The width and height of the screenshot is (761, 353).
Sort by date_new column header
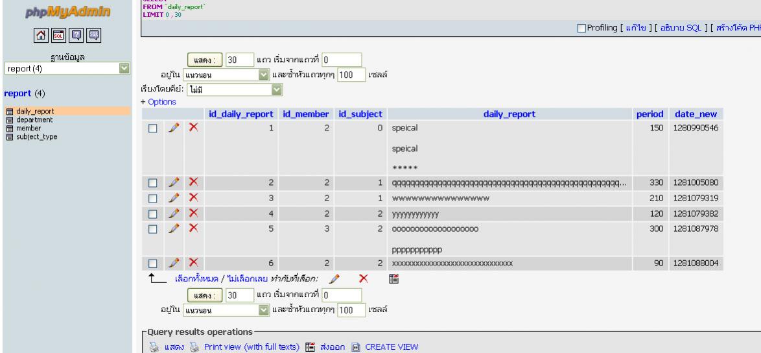point(696,114)
